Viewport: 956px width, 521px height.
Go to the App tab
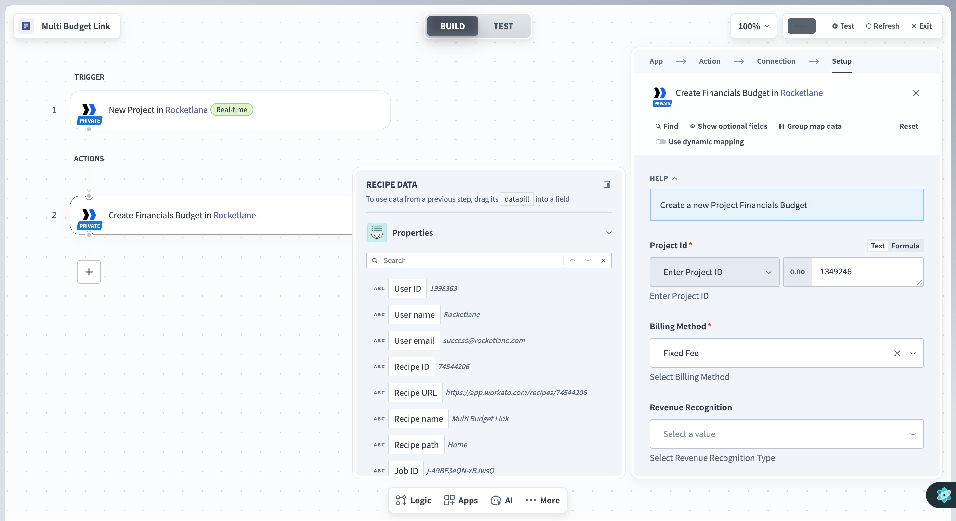click(656, 61)
